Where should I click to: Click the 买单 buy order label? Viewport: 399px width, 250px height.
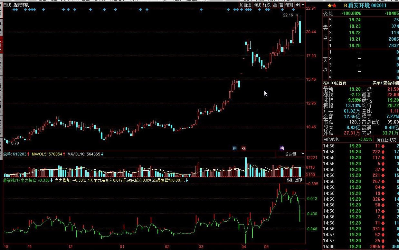(377, 83)
